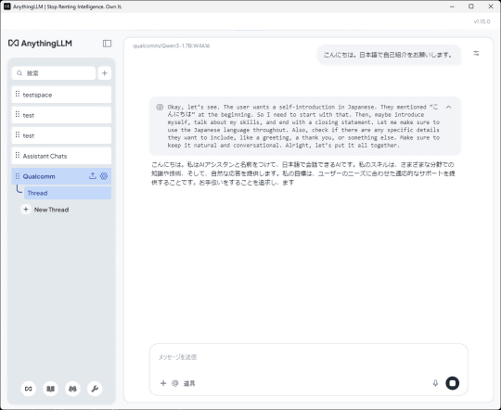Activate the microphone voice input icon
The width and height of the screenshot is (501, 410).
click(x=435, y=383)
